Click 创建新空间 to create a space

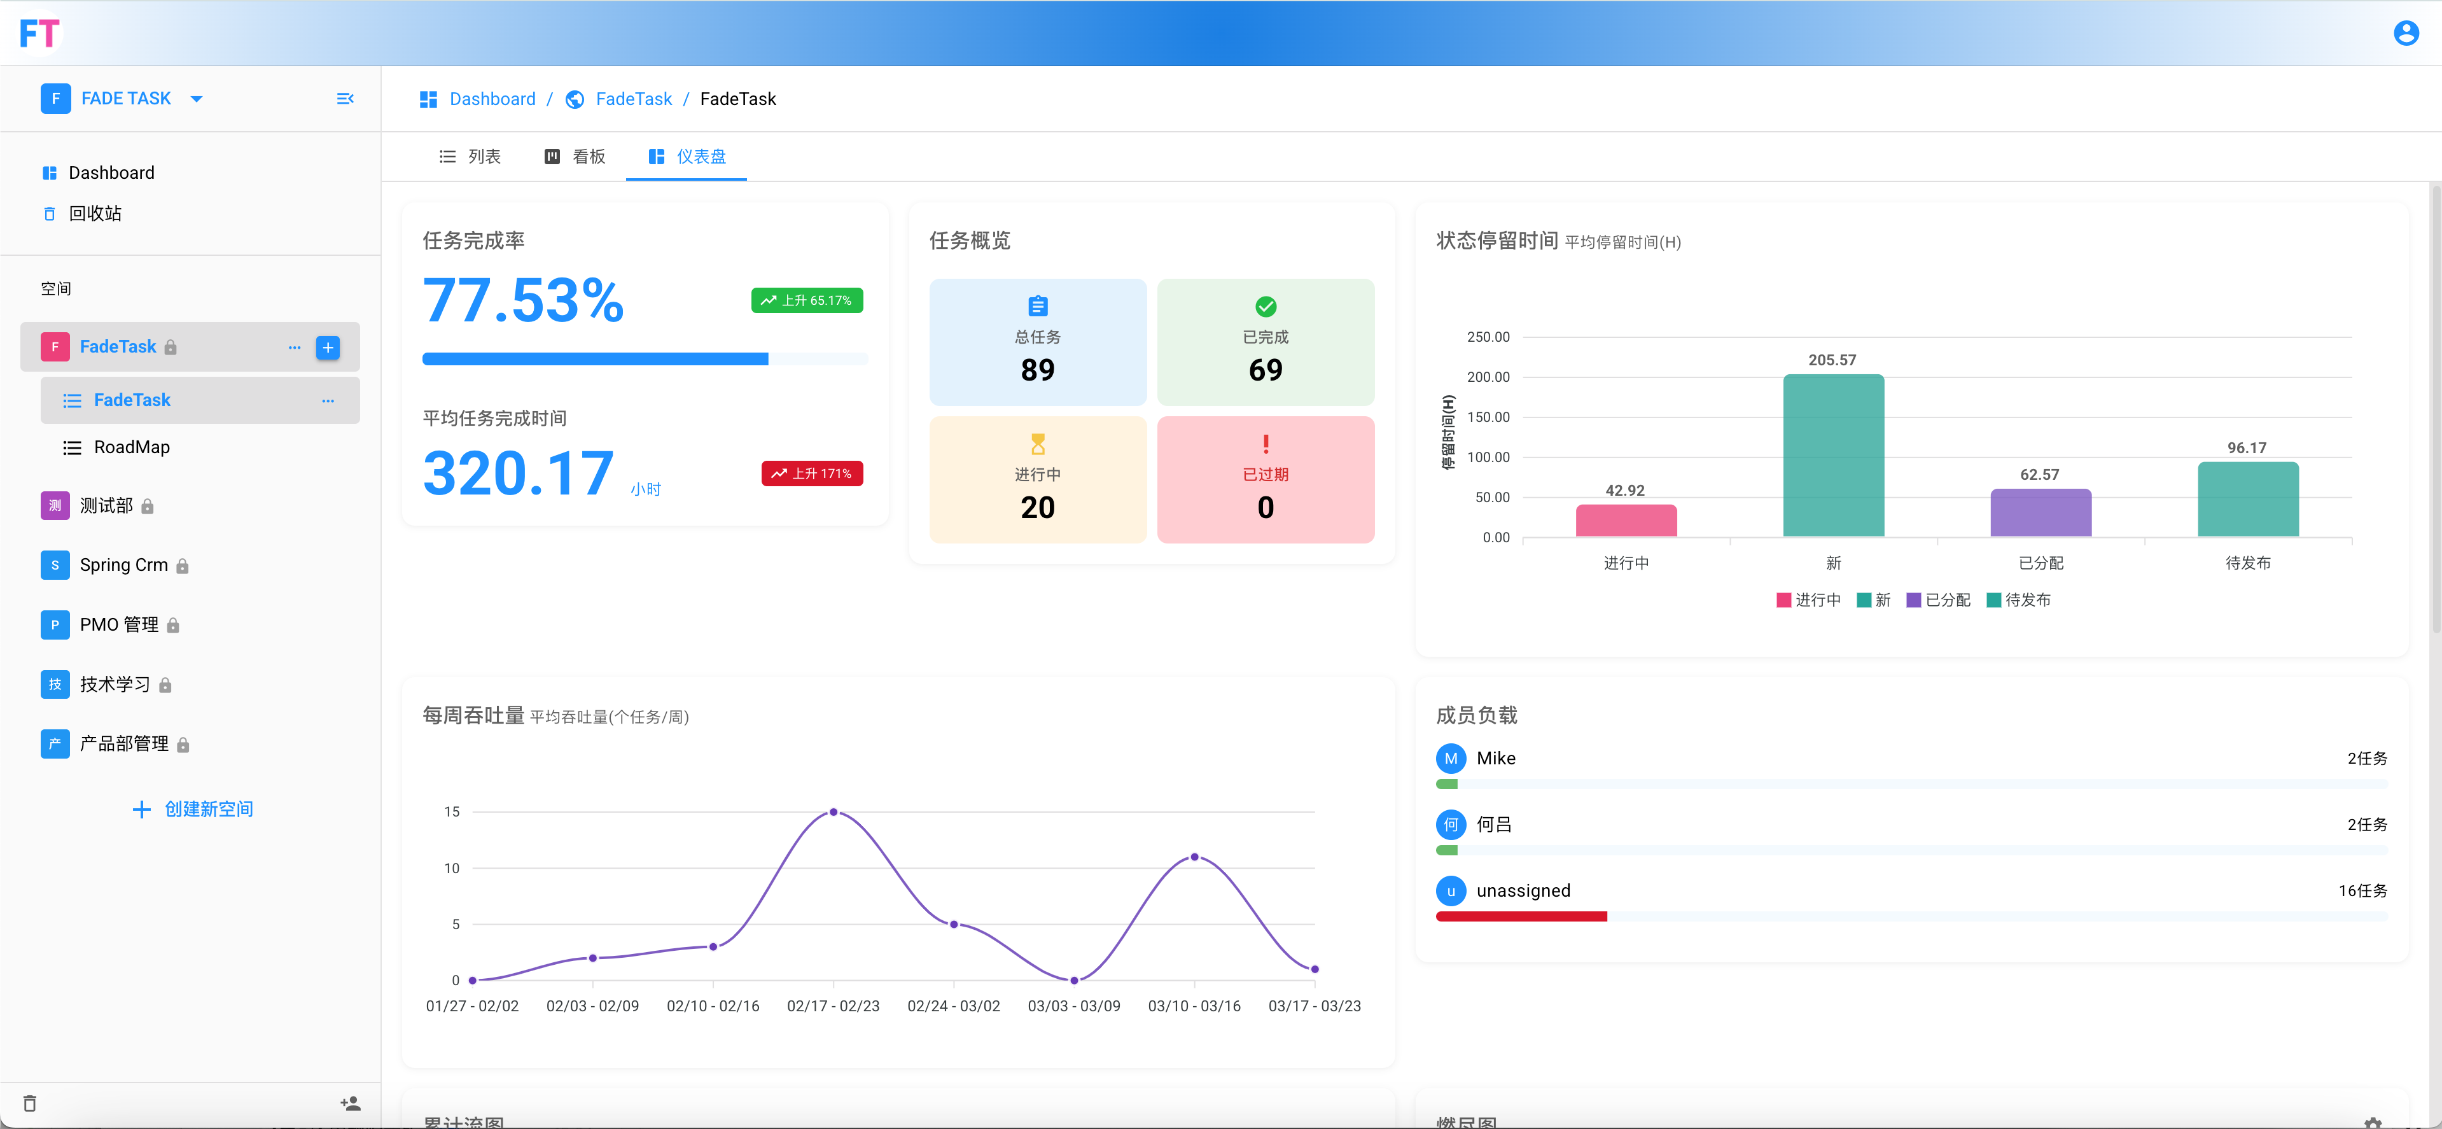pos(192,809)
